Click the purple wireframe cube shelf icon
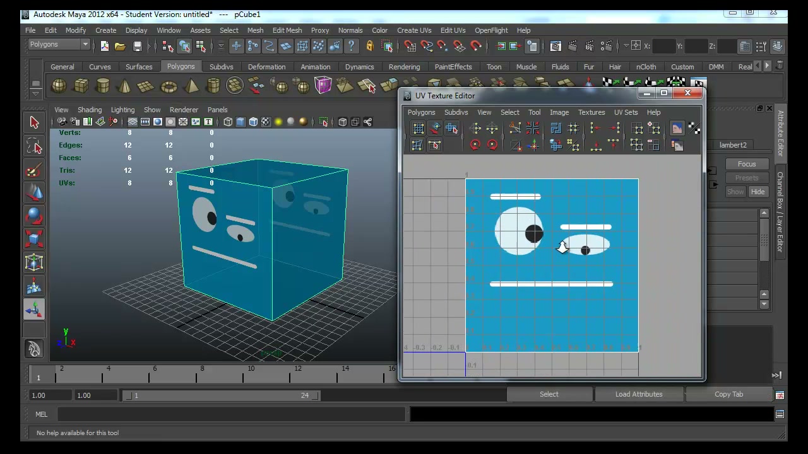Screen dimensions: 808x454 coord(323,85)
